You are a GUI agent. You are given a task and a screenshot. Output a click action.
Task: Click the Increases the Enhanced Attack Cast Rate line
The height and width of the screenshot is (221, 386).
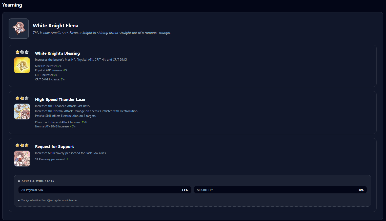[63, 106]
